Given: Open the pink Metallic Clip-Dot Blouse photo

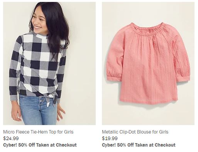Looking at the screenshot, I should [148, 63].
